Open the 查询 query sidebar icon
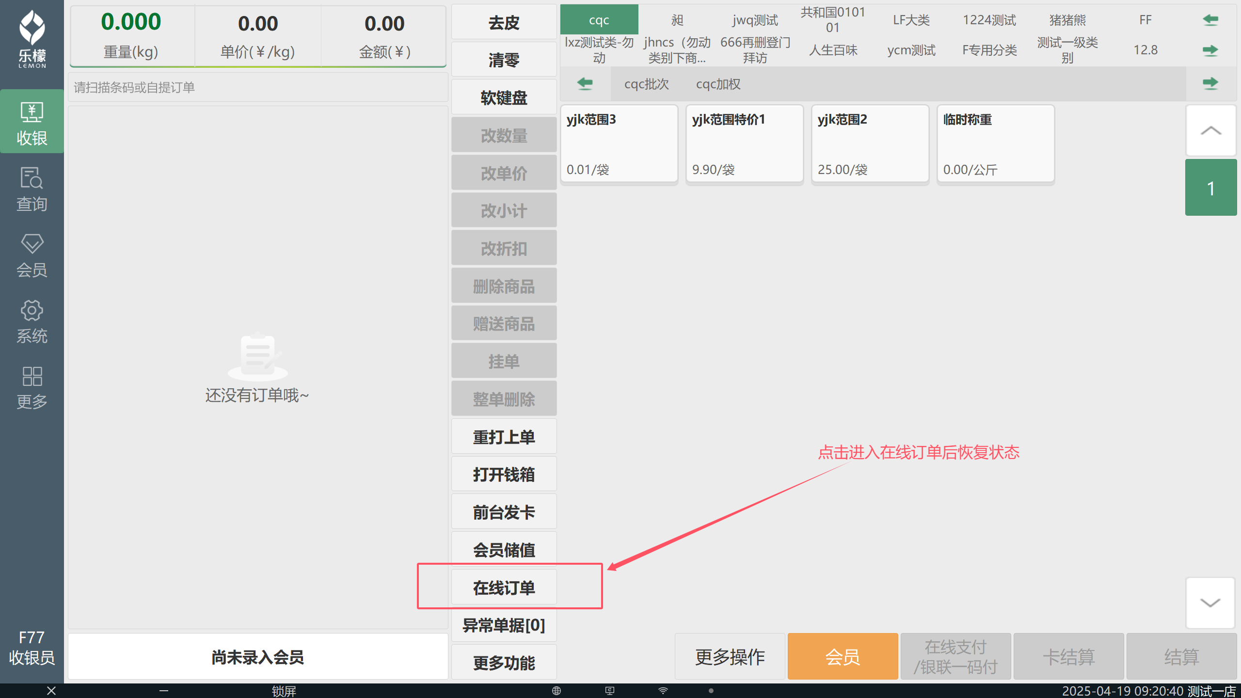1241x698 pixels. click(x=32, y=189)
